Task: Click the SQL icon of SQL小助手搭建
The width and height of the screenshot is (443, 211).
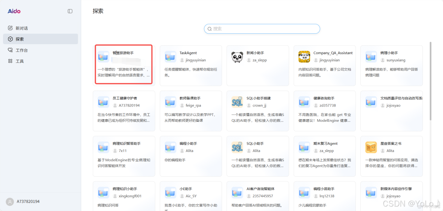Action: 237,102
